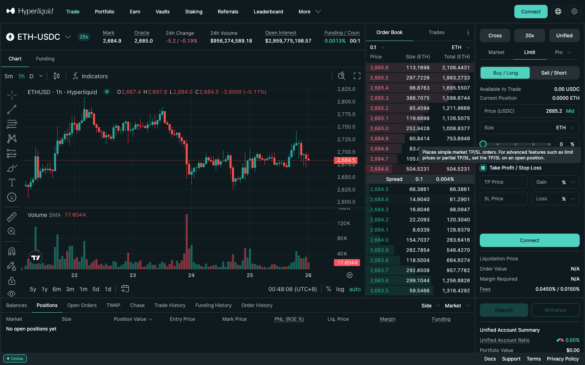Open the order book 0.1 tick size dropdown

click(x=377, y=47)
